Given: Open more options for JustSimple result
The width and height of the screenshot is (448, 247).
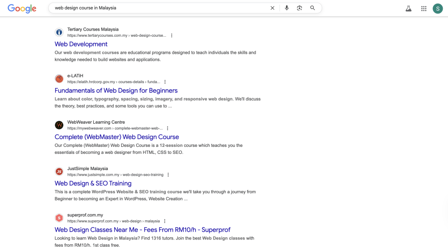Looking at the screenshot, I should pyautogui.click(x=168, y=175).
